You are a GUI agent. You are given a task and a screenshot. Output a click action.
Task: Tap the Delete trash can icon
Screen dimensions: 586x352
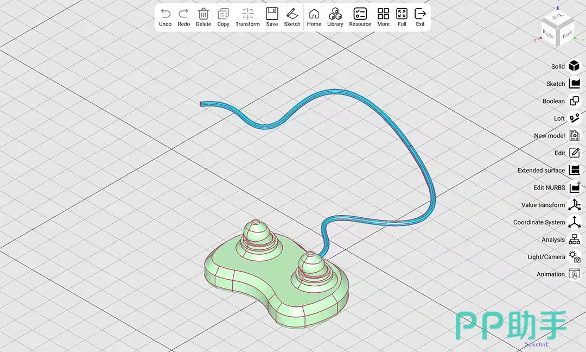[x=203, y=14]
